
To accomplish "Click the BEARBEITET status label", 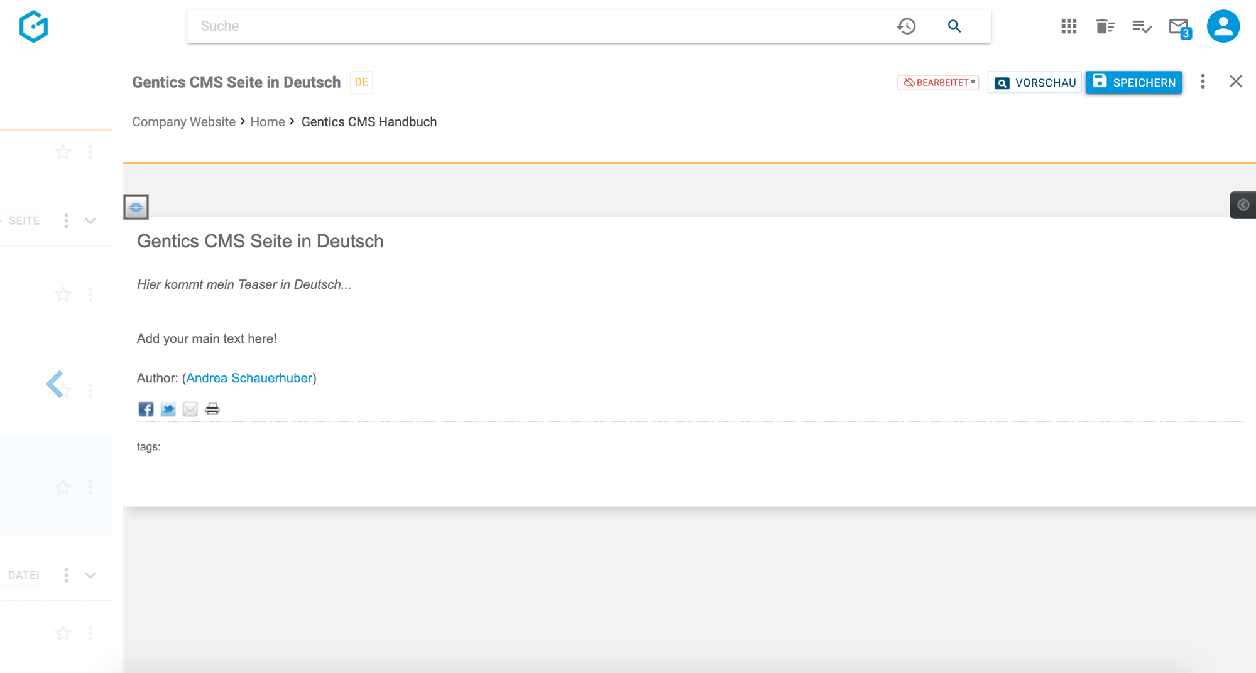I will (x=938, y=82).
